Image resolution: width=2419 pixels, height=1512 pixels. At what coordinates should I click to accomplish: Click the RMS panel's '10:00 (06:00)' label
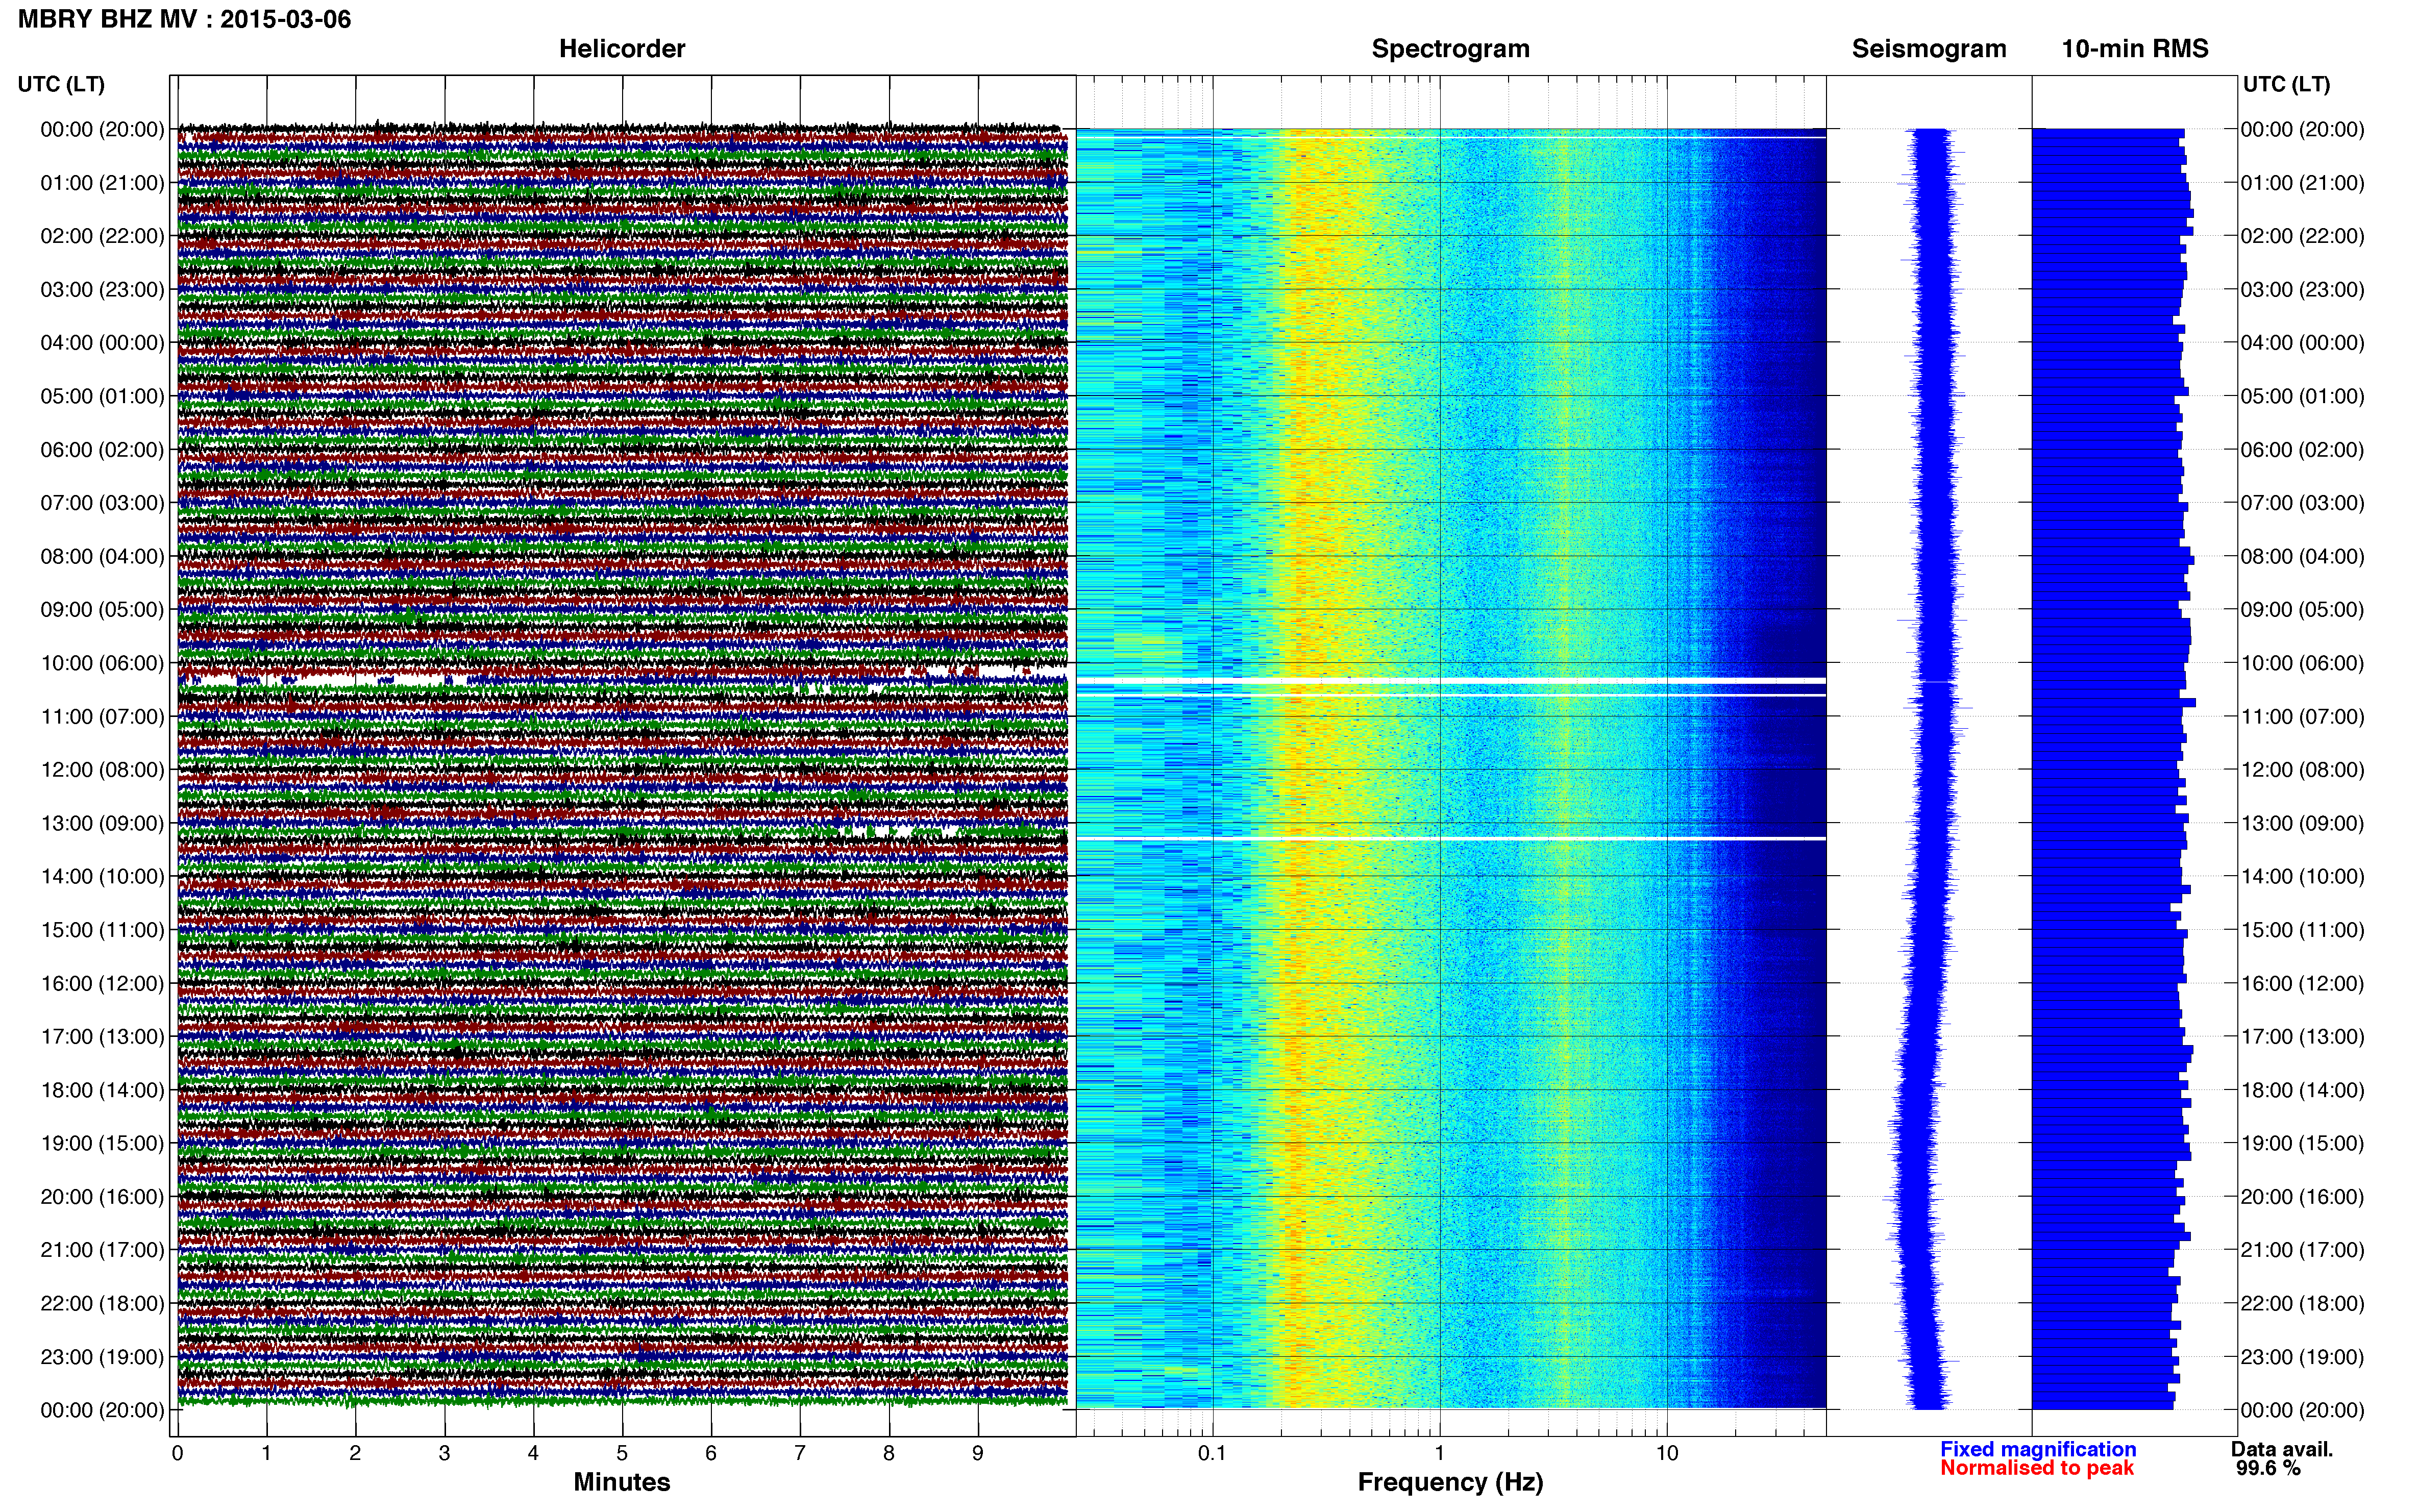(x=2303, y=663)
